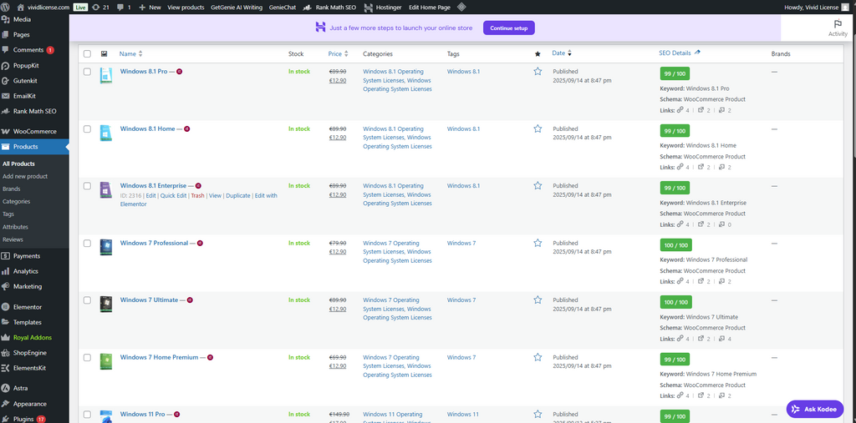Click Trash link for Windows 8.1 Enterprise
856x423 pixels.
[x=197, y=195]
